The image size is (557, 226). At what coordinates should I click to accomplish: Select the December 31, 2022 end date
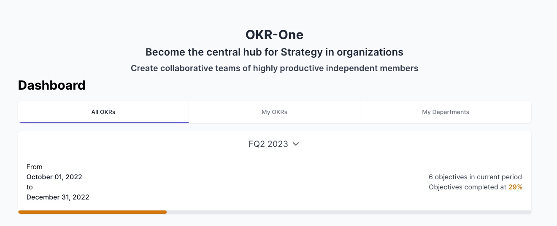(58, 197)
